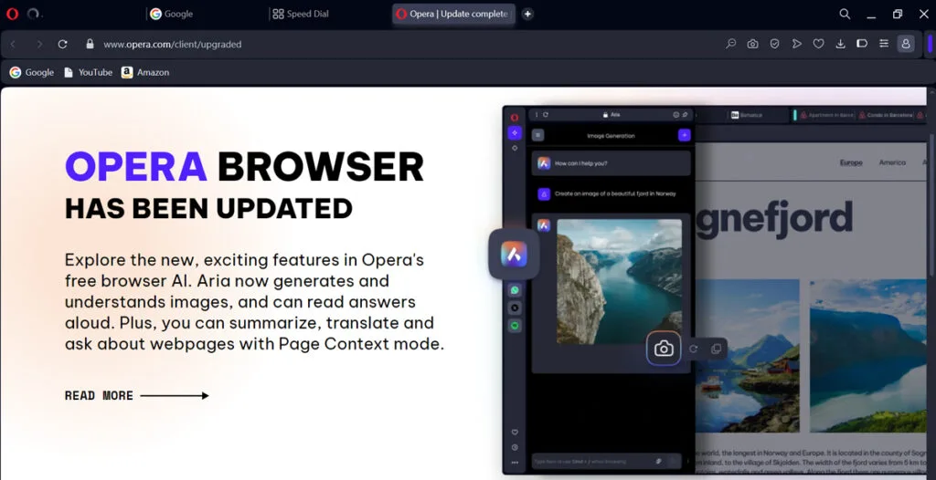Click the HAS BEEN UPDATED subheading
The width and height of the screenshot is (936, 480).
pos(208,208)
